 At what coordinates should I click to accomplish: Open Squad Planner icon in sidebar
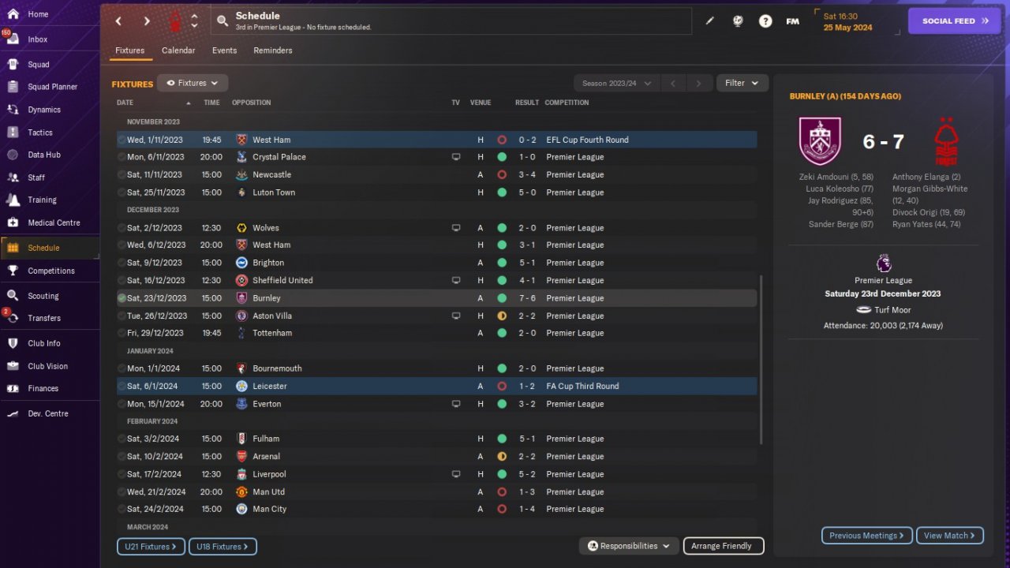click(13, 87)
